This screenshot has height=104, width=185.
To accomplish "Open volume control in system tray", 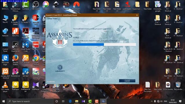I will (161, 101).
